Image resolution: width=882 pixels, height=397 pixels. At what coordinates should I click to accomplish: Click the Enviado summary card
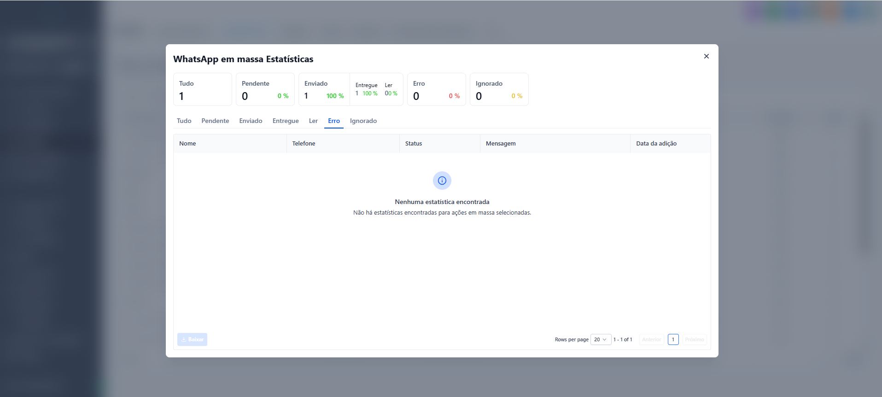point(324,89)
